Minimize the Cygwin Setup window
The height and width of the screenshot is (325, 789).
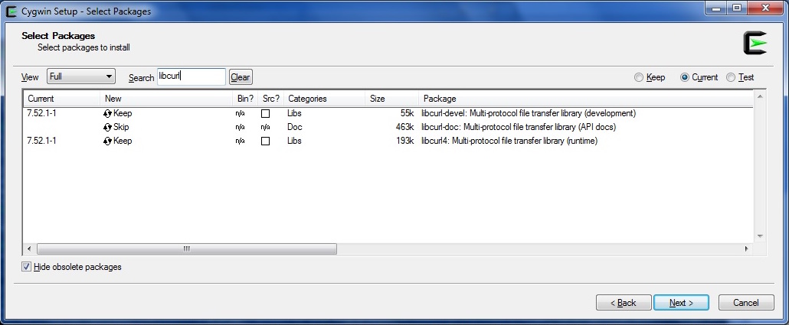[715, 8]
